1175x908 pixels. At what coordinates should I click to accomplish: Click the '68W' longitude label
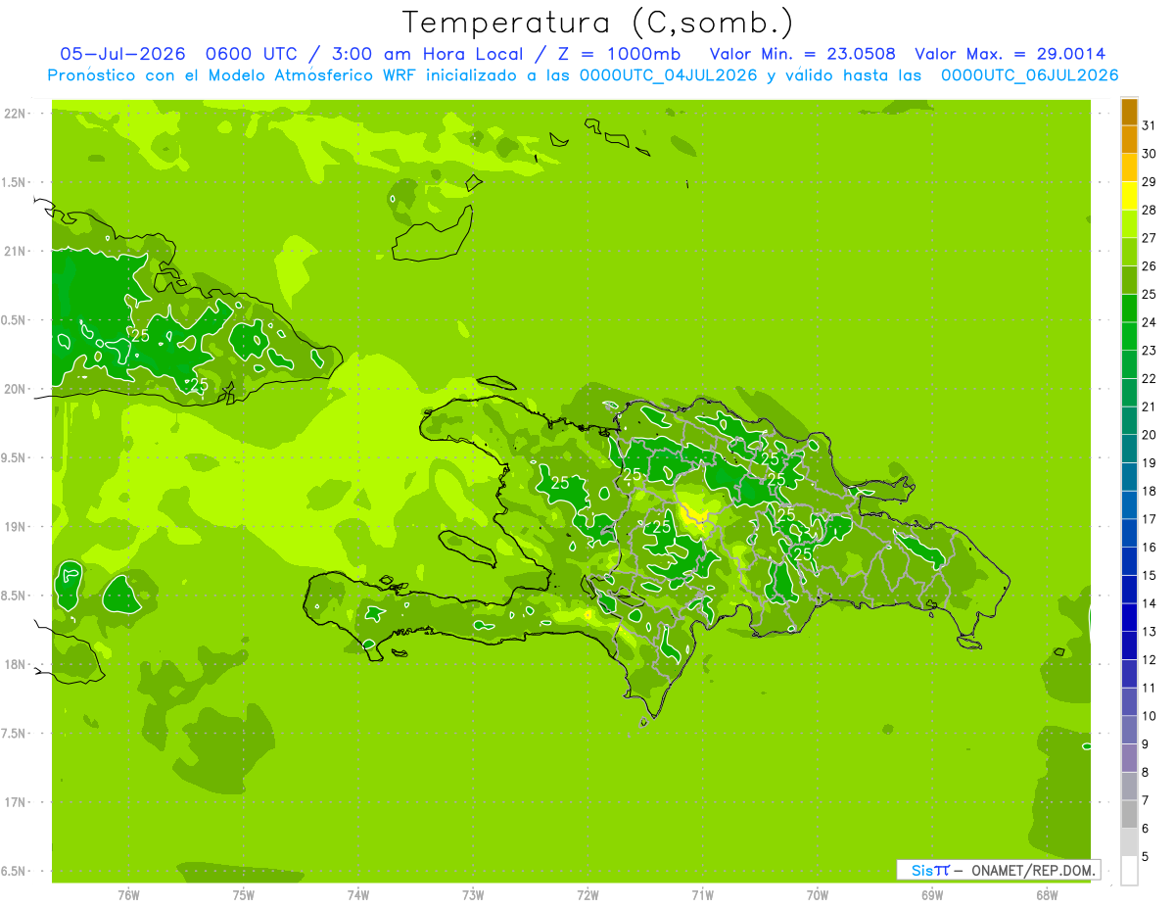[x=1047, y=895]
